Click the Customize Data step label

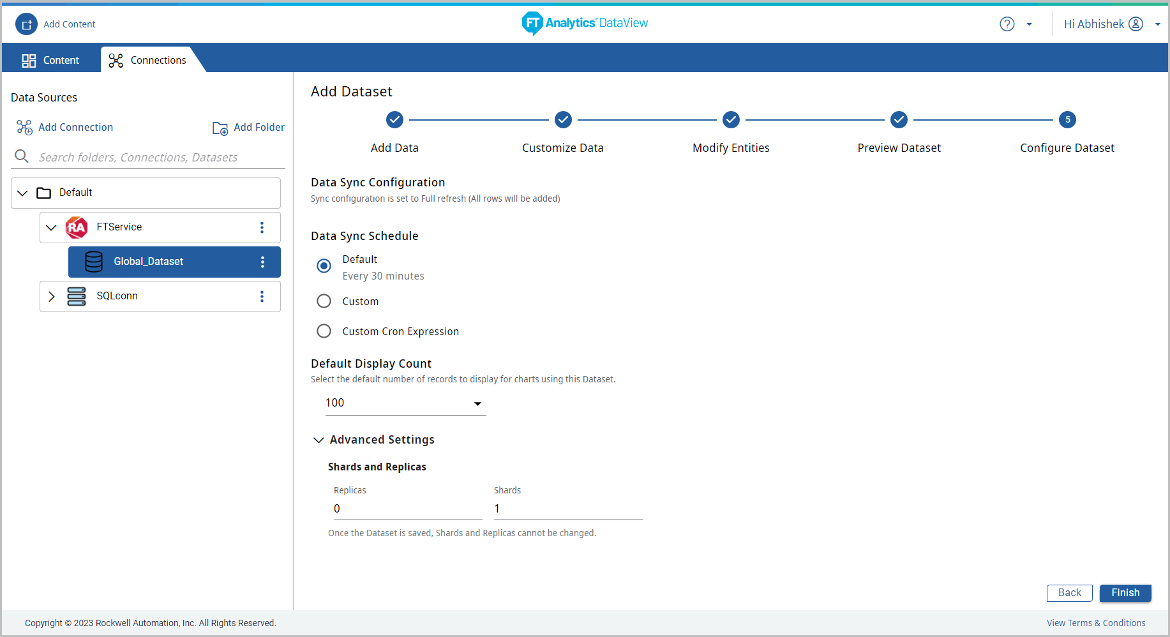pyautogui.click(x=563, y=148)
